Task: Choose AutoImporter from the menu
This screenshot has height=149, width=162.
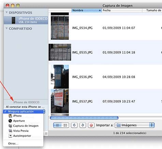Action: (x=23, y=136)
